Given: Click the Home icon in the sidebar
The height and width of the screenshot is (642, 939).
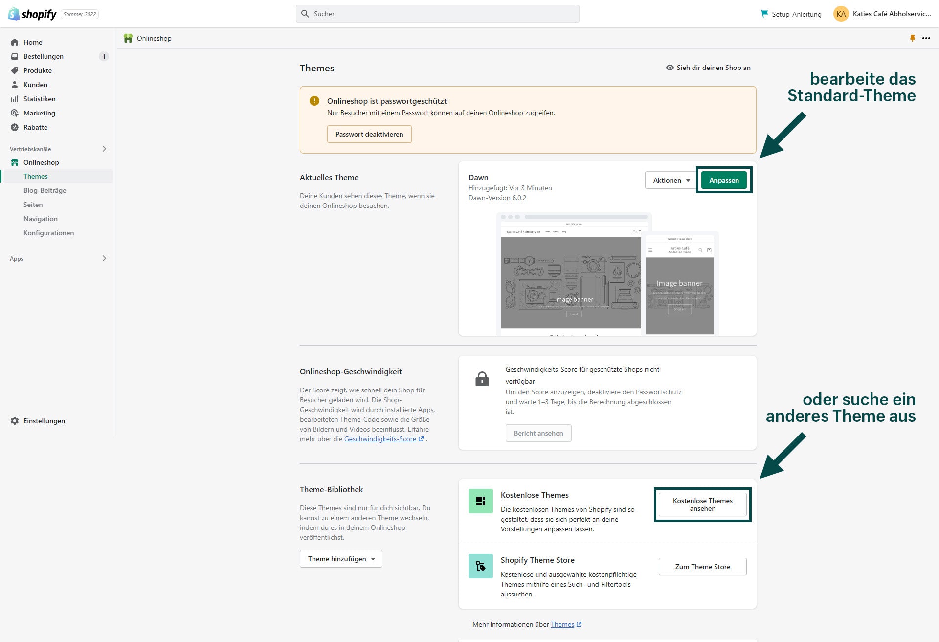Looking at the screenshot, I should (15, 42).
